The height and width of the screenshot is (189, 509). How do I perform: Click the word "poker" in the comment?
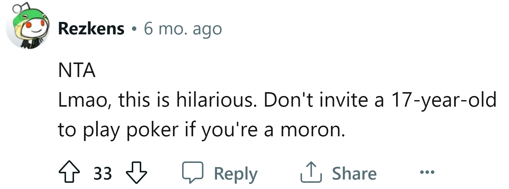click(152, 130)
